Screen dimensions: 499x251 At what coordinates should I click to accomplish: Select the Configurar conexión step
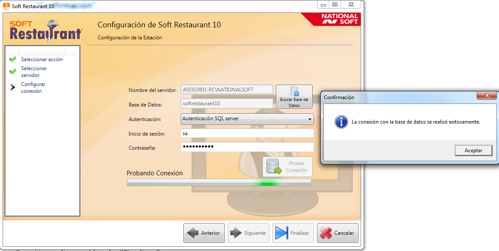pyautogui.click(x=33, y=87)
